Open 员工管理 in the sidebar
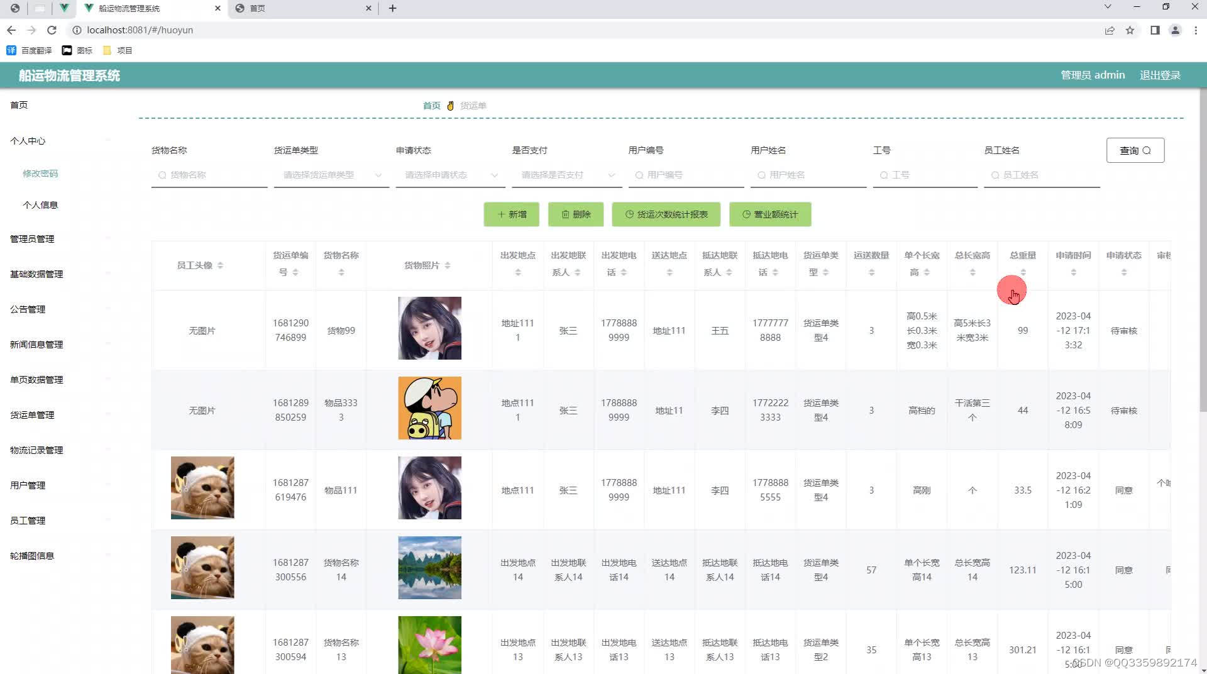Screen dimensions: 1207x674 pyautogui.click(x=28, y=521)
